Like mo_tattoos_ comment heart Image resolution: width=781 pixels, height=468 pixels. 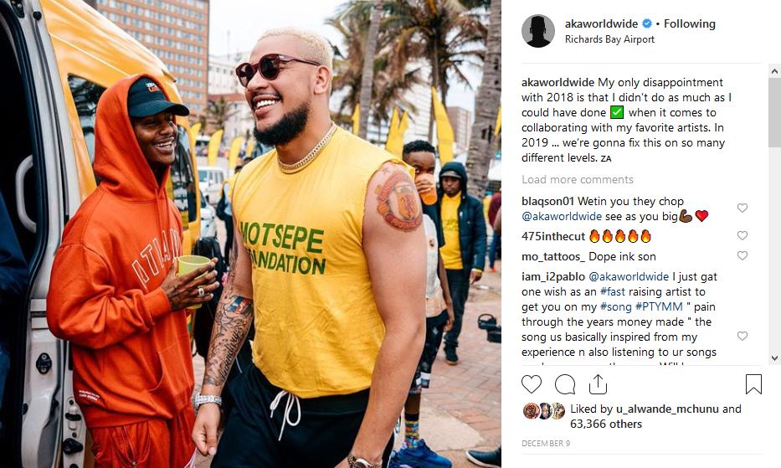(742, 255)
